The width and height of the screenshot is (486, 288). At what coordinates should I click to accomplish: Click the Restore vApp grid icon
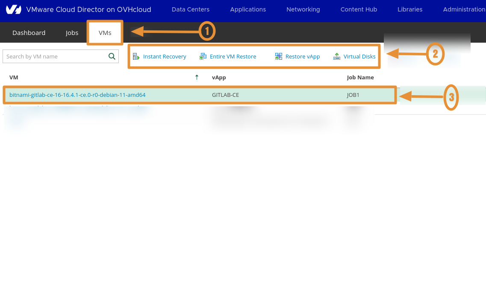pyautogui.click(x=278, y=56)
